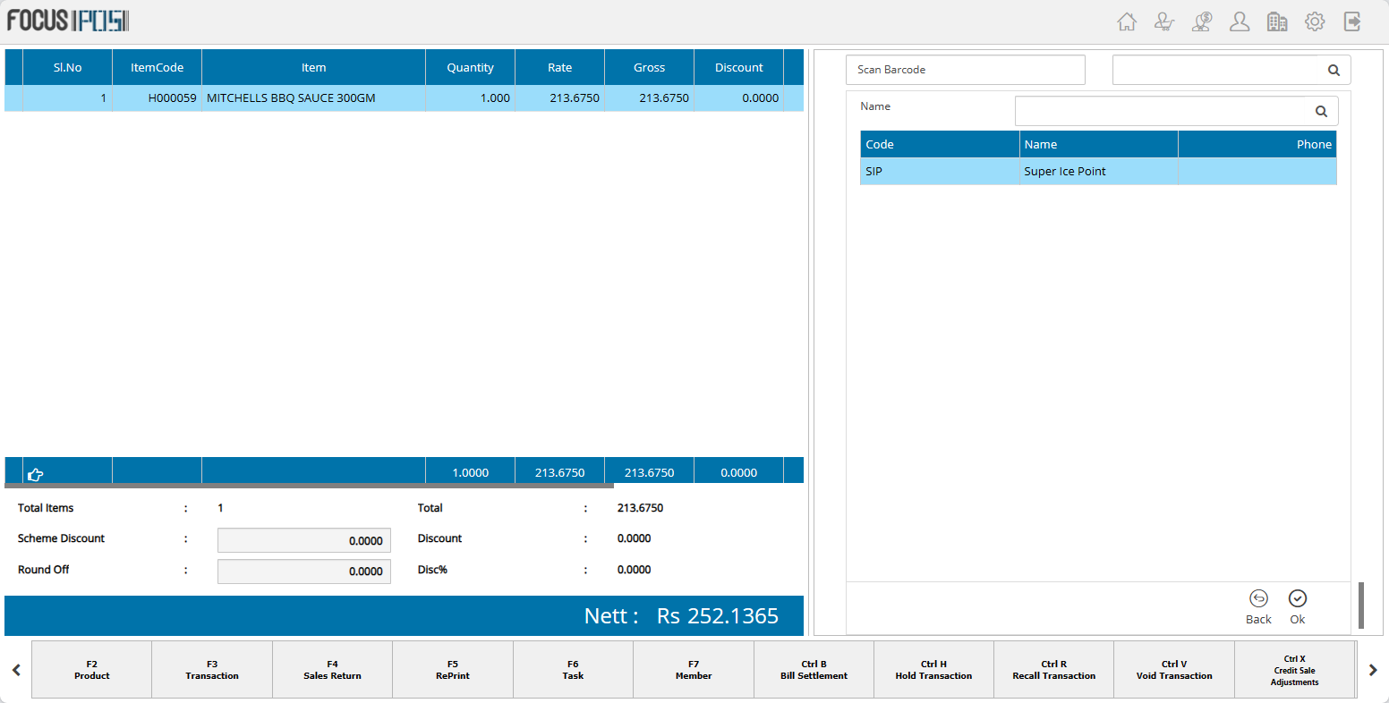Open the customer with shopping cart icon

[x=1164, y=21]
